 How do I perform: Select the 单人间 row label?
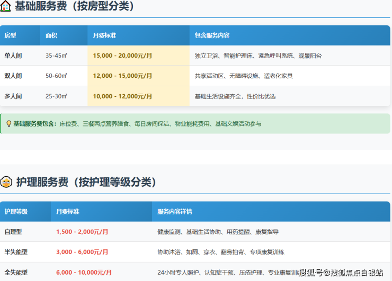tap(13, 56)
